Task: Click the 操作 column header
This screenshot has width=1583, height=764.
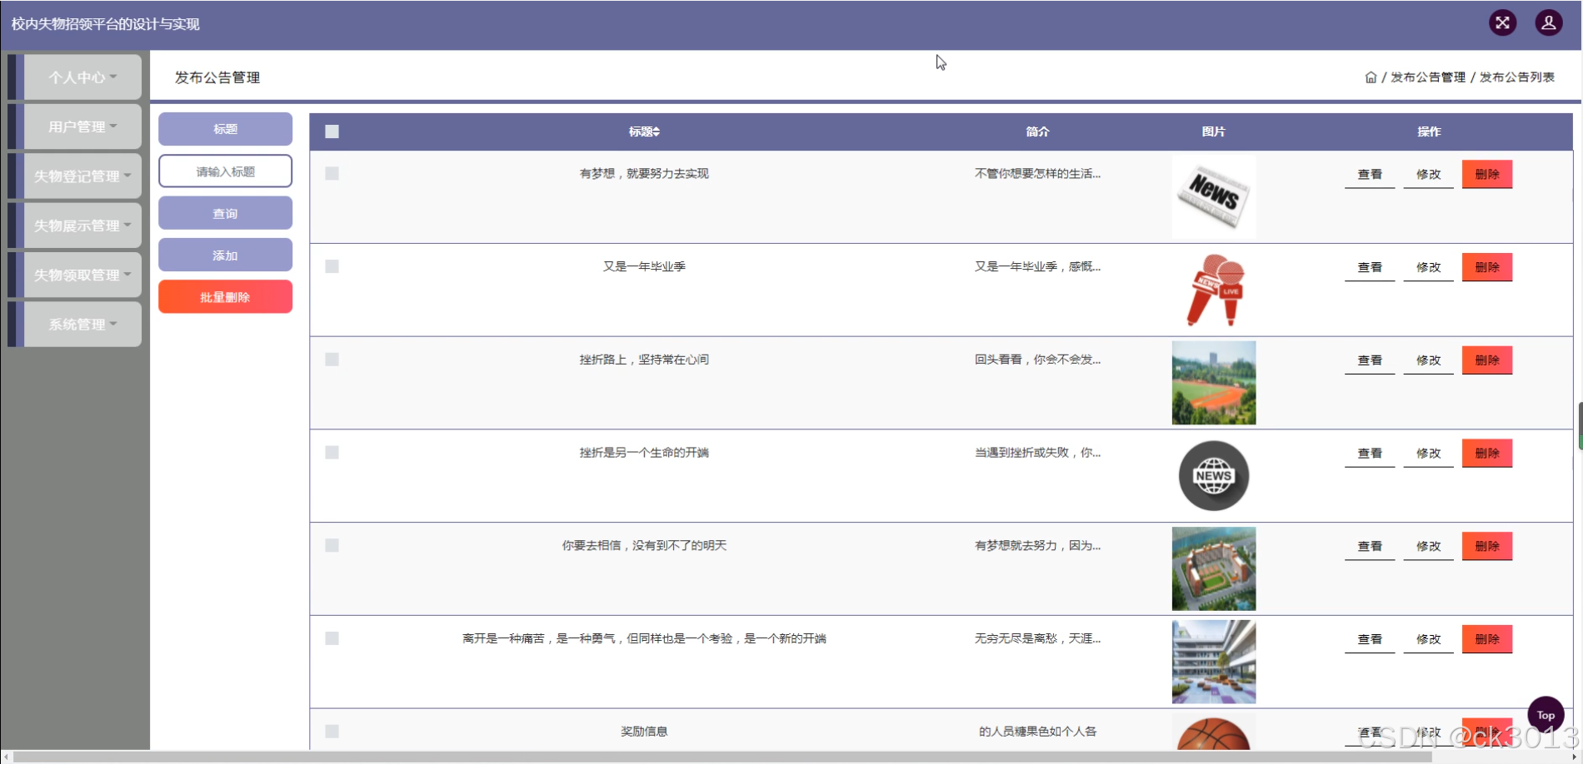Action: 1429,131
